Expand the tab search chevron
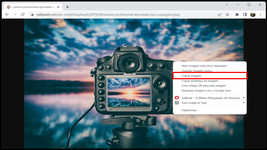The width and height of the screenshot is (267, 150). (x=227, y=5)
